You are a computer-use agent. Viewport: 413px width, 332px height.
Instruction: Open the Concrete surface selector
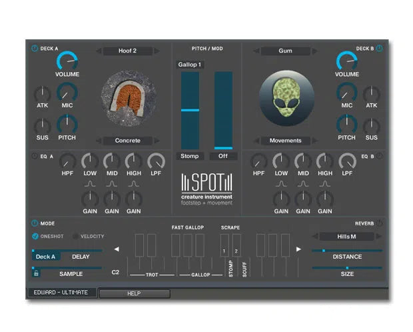tap(127, 141)
